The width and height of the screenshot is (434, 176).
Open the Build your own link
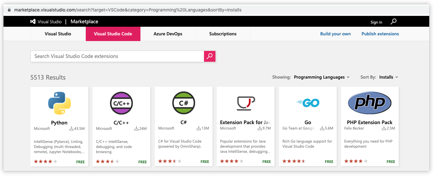pyautogui.click(x=336, y=34)
